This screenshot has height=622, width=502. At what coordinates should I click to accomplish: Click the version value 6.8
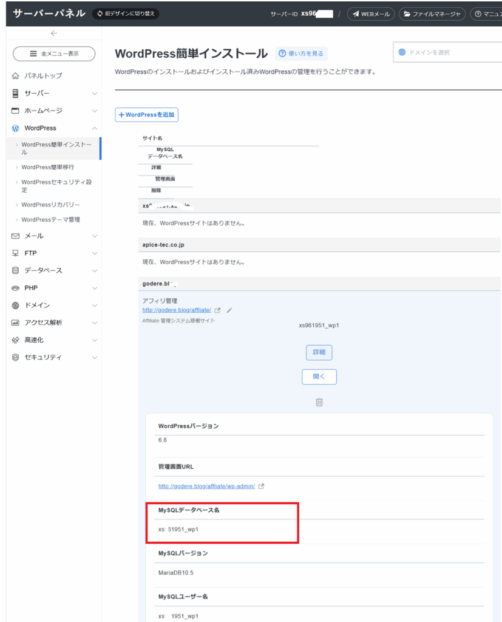163,440
